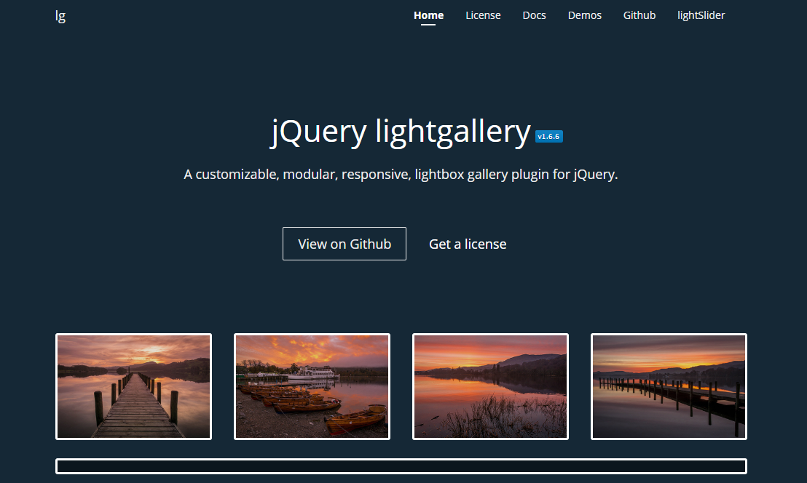Visit Github from the nav bar
Image resolution: width=807 pixels, height=483 pixels.
(639, 15)
